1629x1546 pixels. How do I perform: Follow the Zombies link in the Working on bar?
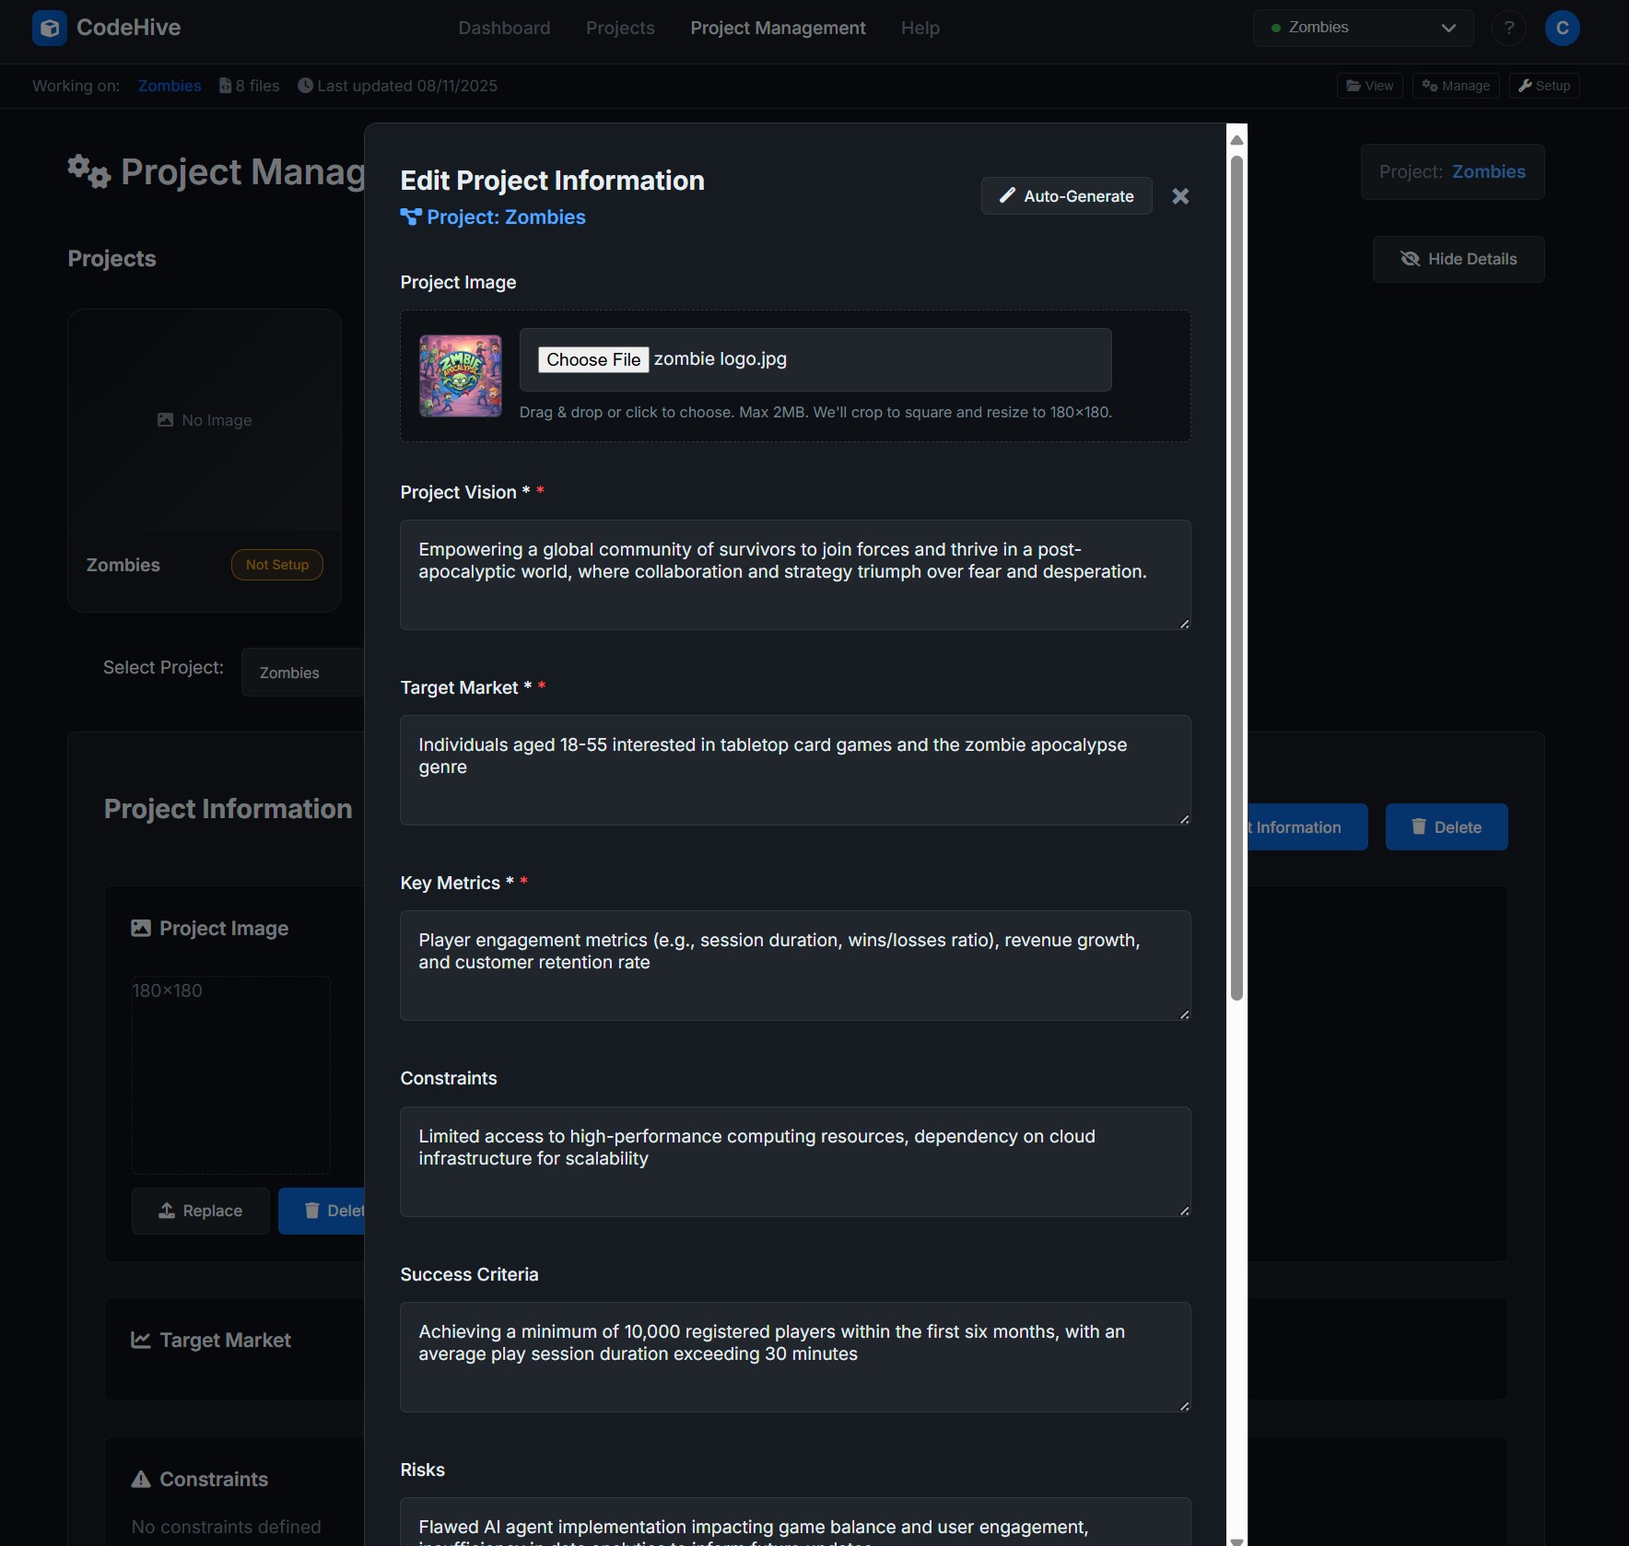point(169,86)
